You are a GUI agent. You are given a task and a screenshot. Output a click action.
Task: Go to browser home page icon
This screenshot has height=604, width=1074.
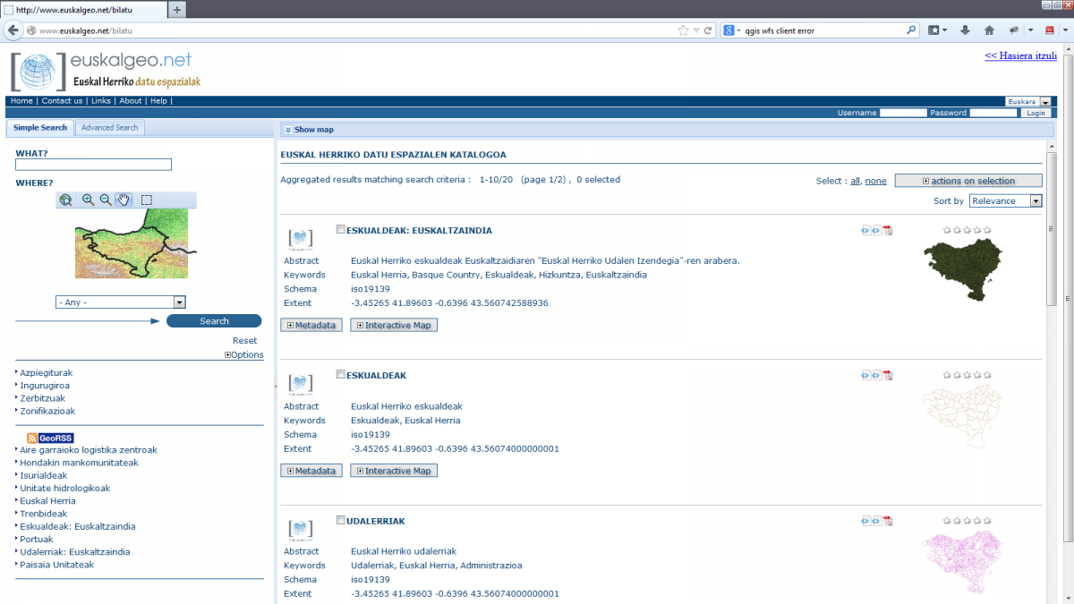(x=989, y=30)
